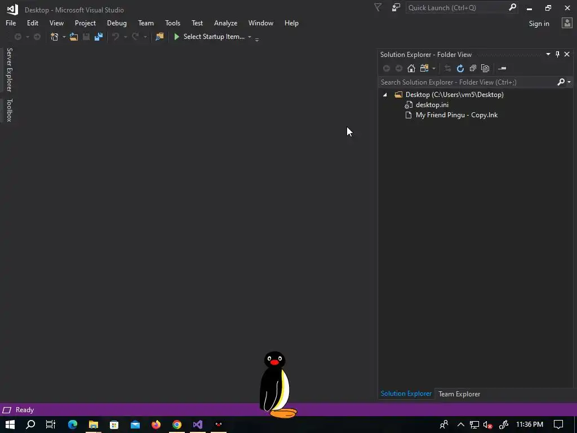Click the Solution Explorer search magnifier icon
The height and width of the screenshot is (433, 577).
coord(561,82)
